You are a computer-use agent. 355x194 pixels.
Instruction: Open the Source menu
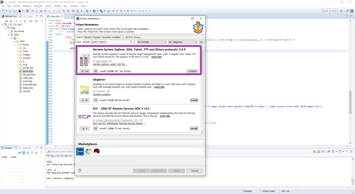pyautogui.click(x=17, y=6)
